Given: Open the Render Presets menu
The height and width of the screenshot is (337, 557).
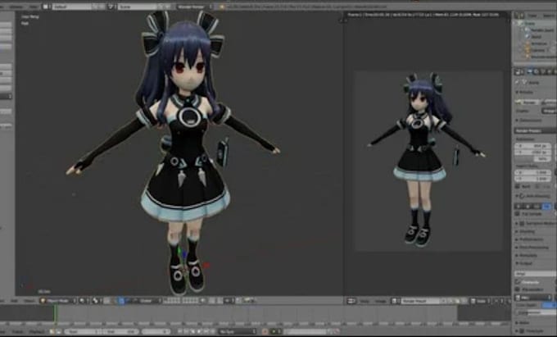Looking at the screenshot, I should 536,131.
